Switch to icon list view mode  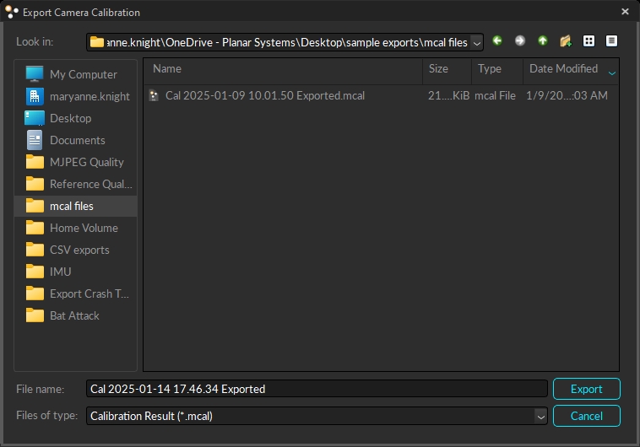click(589, 40)
